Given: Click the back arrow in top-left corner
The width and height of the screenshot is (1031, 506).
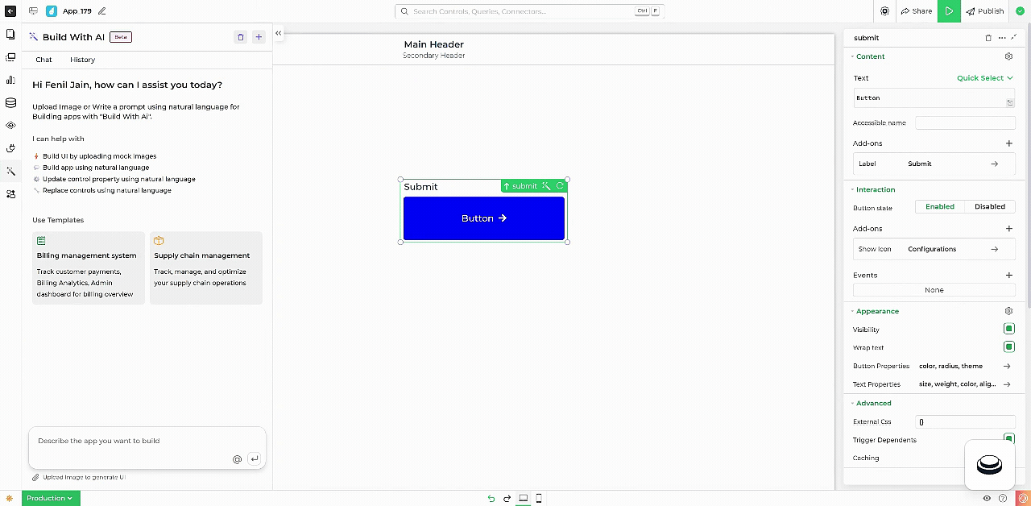Looking at the screenshot, I should point(10,11).
